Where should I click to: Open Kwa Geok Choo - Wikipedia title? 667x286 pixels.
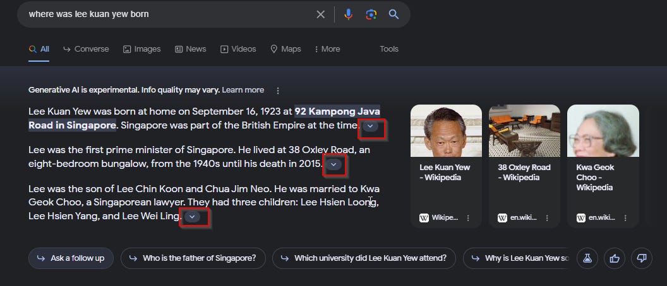(x=595, y=178)
